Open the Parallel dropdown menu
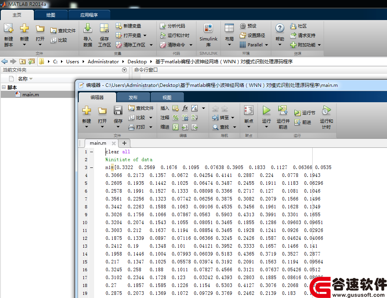 (x=266, y=45)
